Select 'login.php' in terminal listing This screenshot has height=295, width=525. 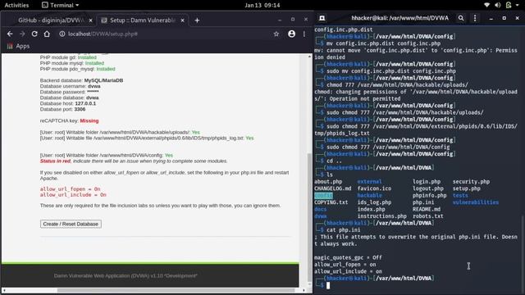tap(427, 182)
